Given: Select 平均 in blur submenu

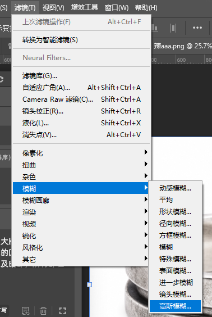Looking at the screenshot, I should pos(176,200).
